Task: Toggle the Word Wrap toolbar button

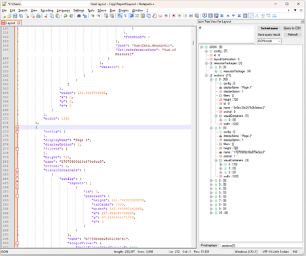Action: click(x=120, y=16)
